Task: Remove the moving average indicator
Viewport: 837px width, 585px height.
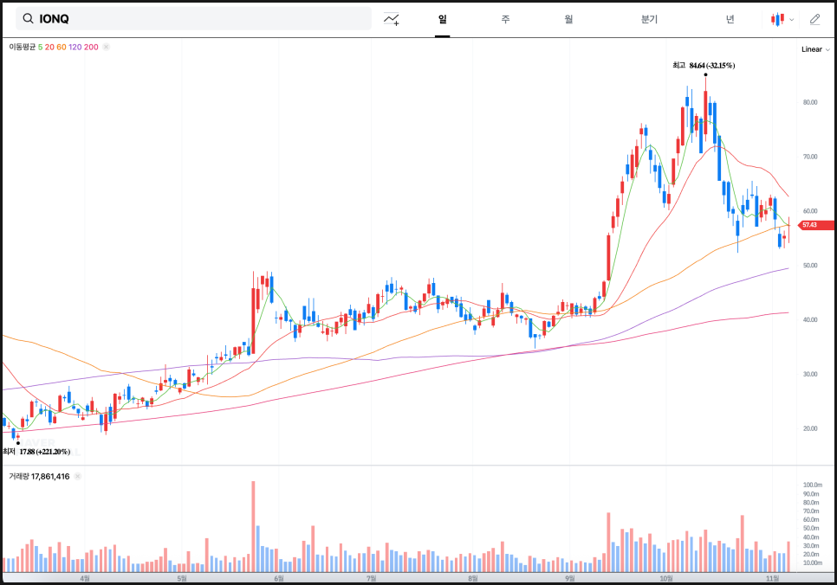Action: tap(107, 48)
